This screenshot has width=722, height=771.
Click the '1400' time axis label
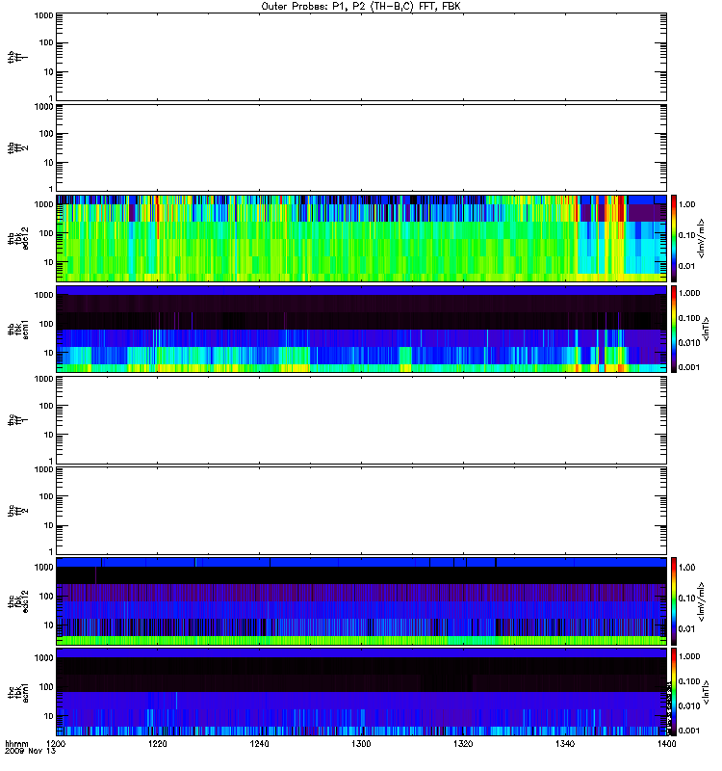pyautogui.click(x=666, y=744)
